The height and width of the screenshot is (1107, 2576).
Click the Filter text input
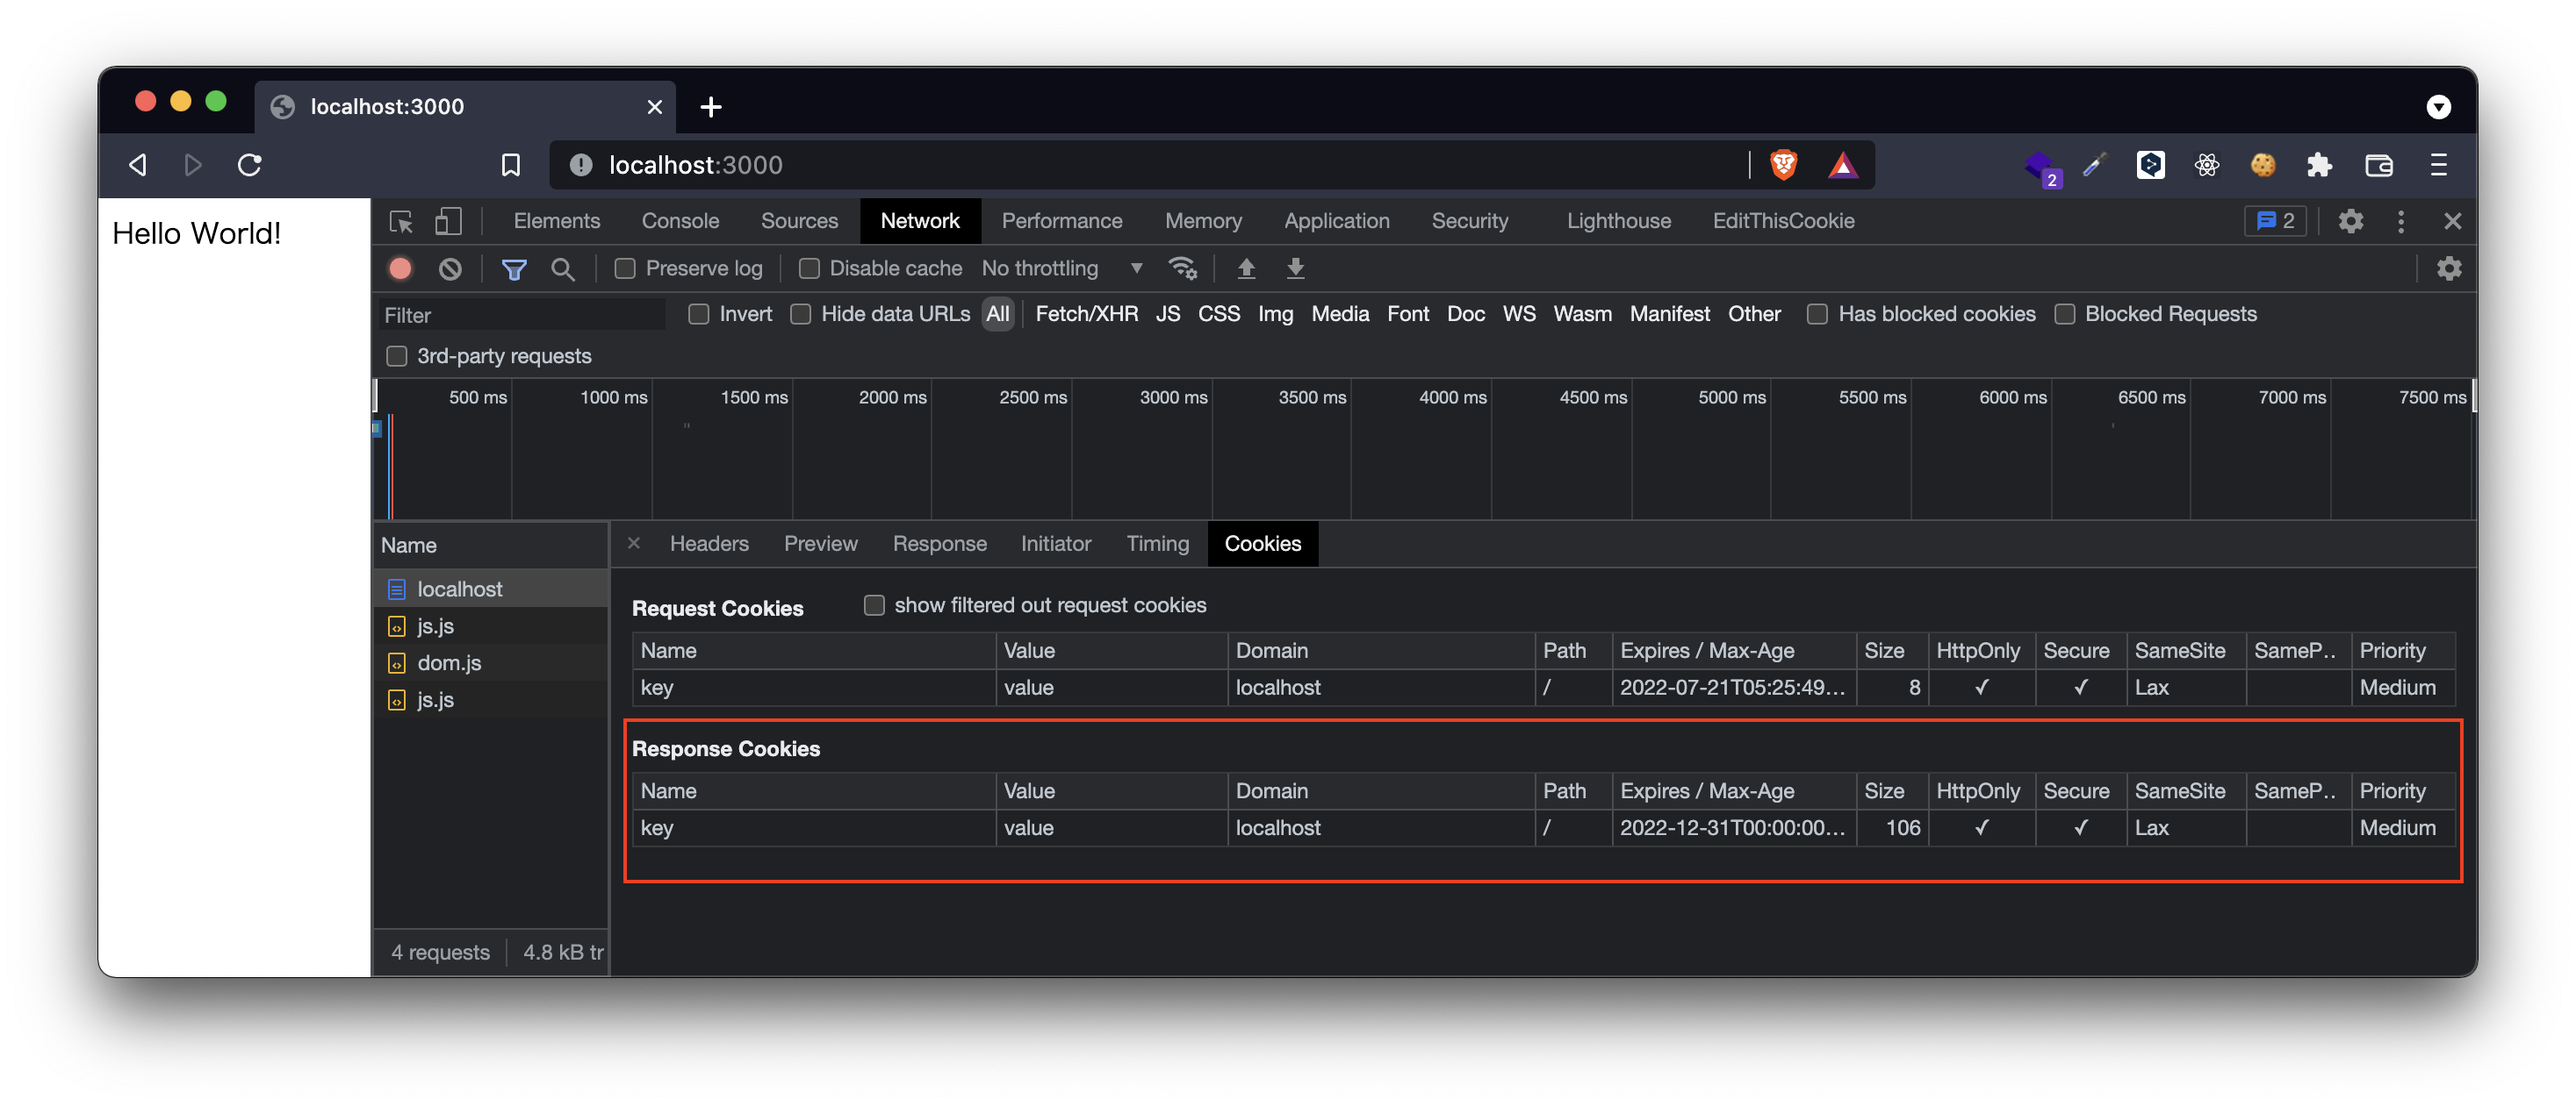pyautogui.click(x=520, y=315)
